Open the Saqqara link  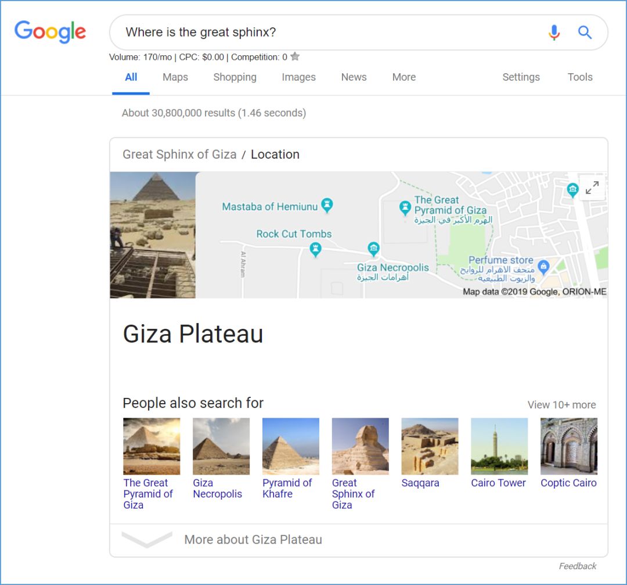click(x=420, y=483)
